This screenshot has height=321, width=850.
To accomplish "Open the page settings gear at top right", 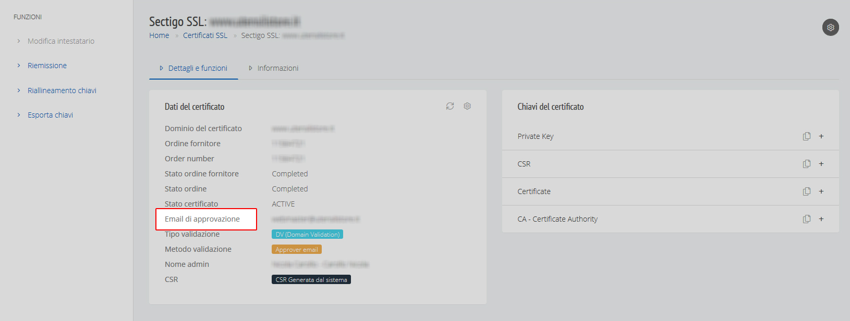I will [x=830, y=28].
